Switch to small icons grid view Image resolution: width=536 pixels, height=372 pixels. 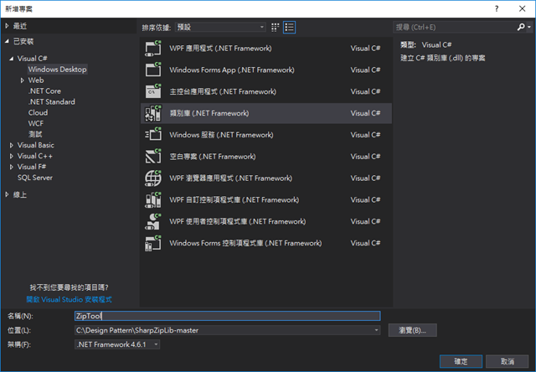pos(275,28)
